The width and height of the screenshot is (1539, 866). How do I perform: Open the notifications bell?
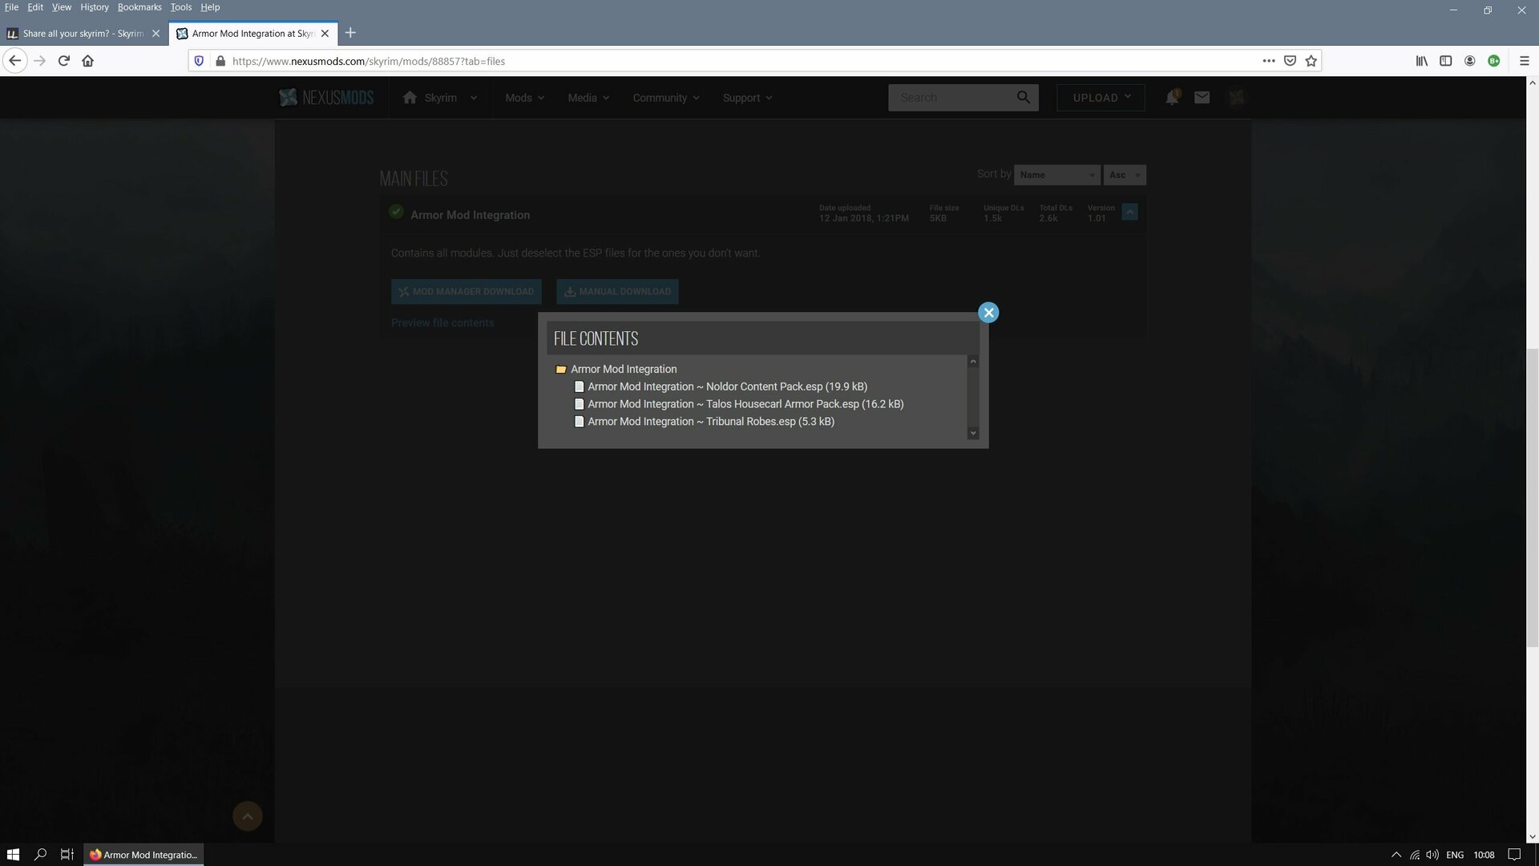pos(1172,98)
